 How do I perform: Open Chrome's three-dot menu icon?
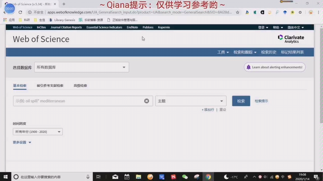point(318,12)
